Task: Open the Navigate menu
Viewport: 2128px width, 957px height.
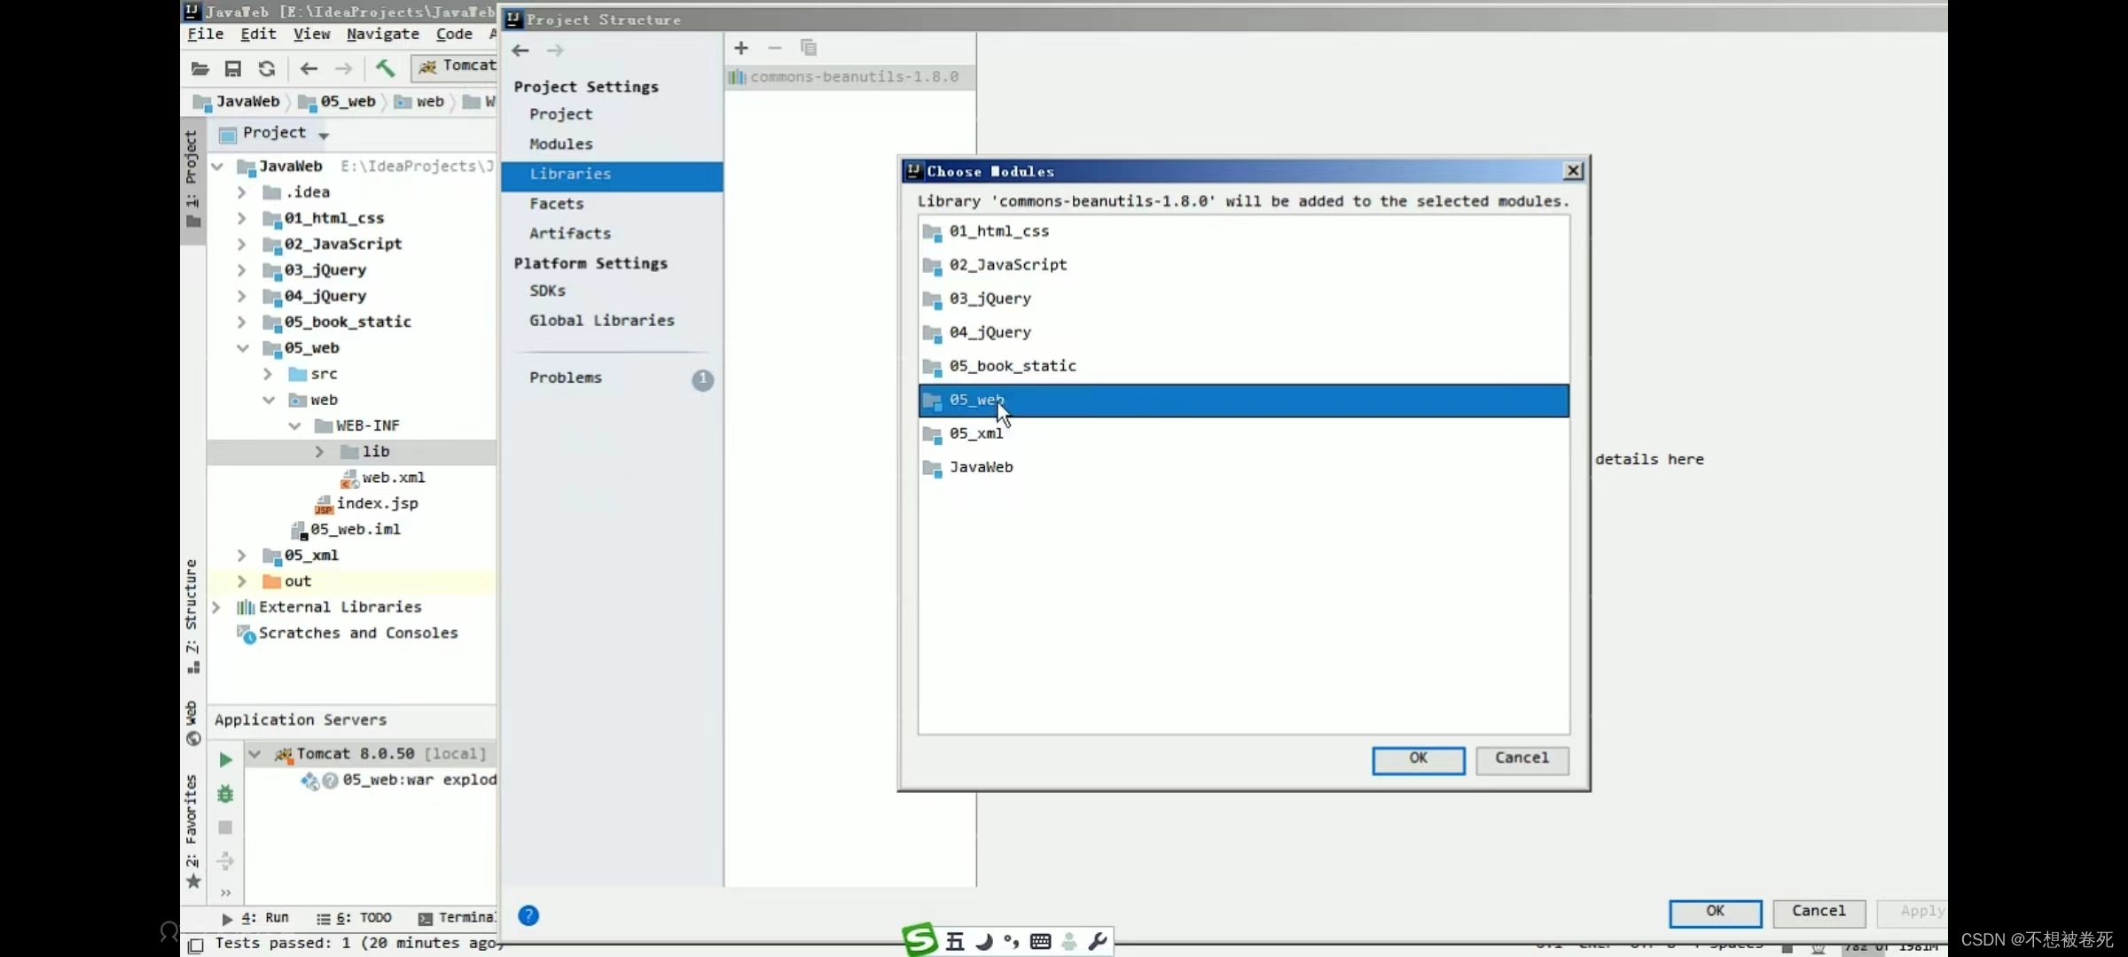Action: [x=382, y=34]
